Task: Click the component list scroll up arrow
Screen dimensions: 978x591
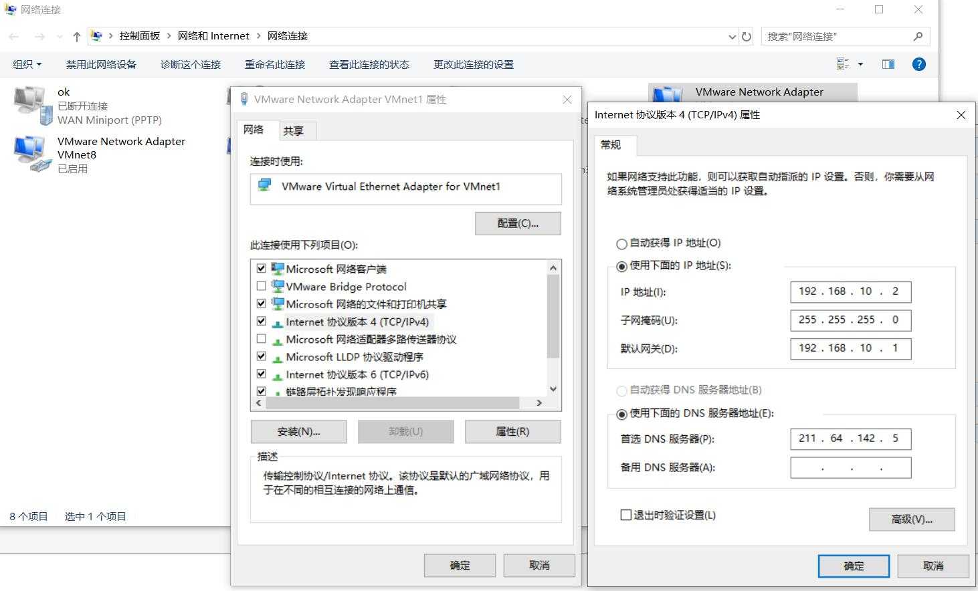Action: tap(553, 267)
